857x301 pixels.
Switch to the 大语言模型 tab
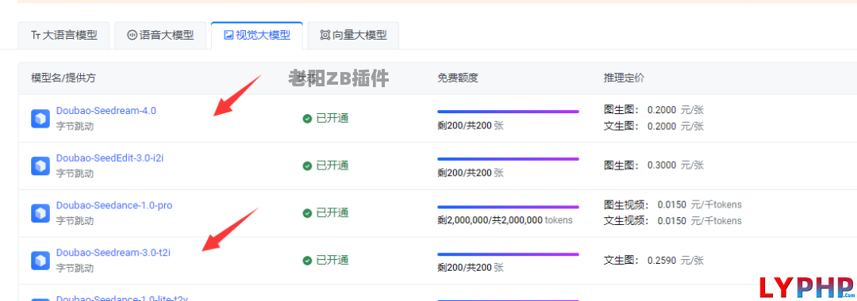coord(64,36)
